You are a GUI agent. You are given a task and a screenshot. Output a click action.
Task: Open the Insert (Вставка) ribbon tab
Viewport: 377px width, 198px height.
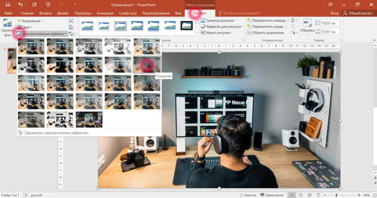click(45, 13)
